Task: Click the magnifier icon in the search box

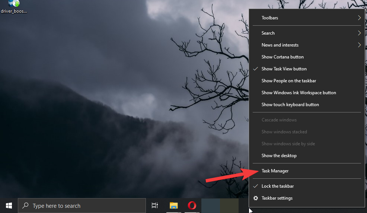Action: [25, 206]
